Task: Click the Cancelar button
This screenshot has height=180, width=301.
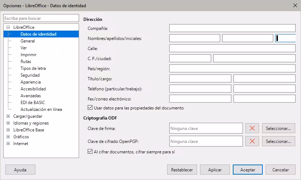Action: tap(280, 170)
